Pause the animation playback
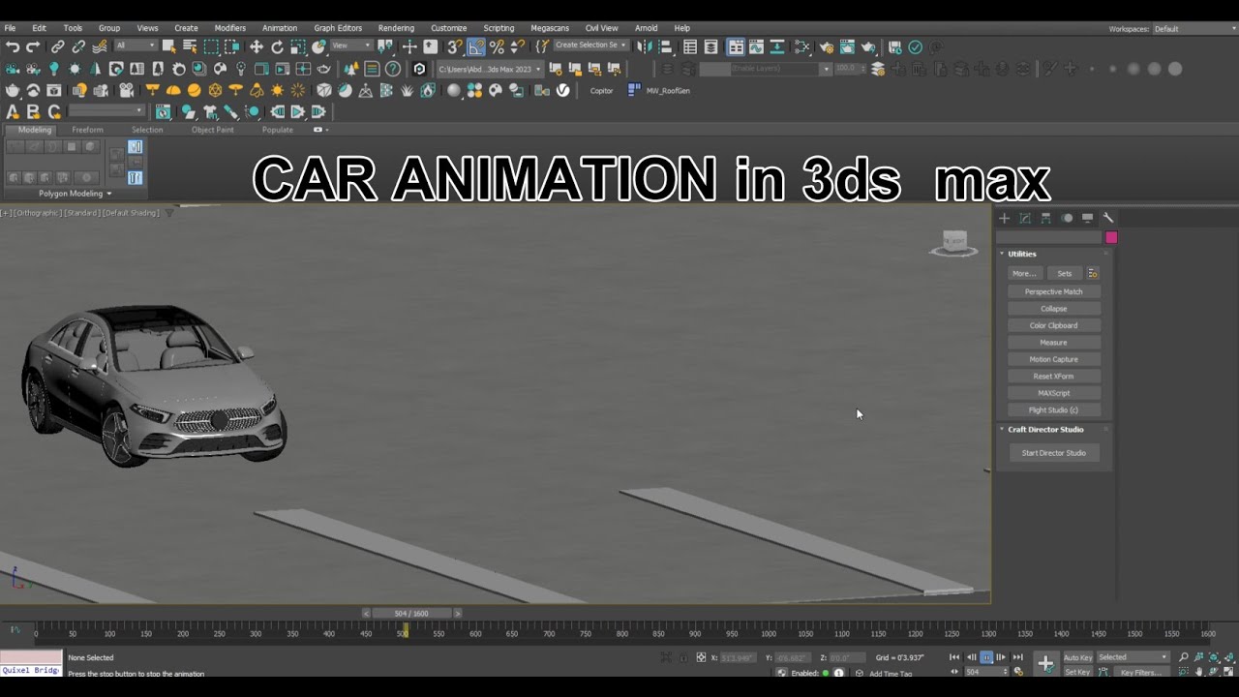1239x697 pixels. click(986, 657)
